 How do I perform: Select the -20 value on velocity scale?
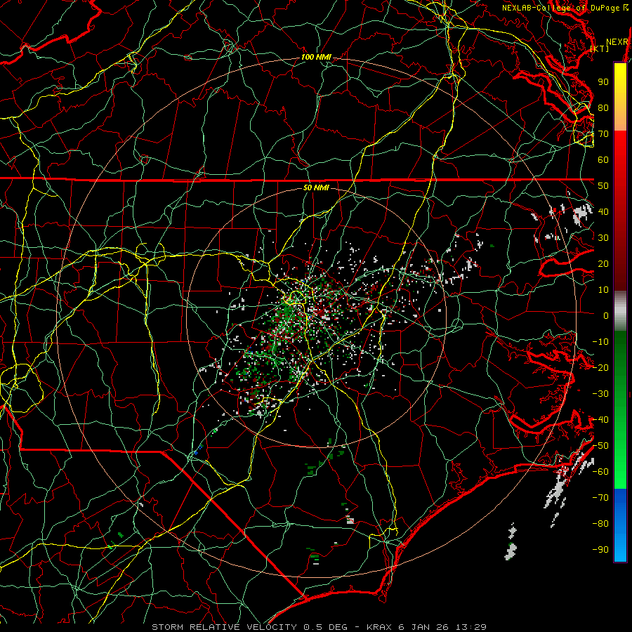[600, 368]
